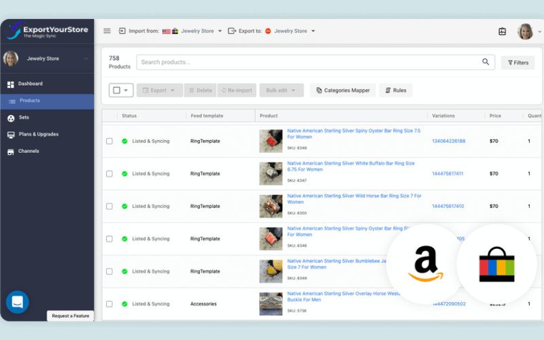The width and height of the screenshot is (544, 340).
Task: Click the Delete button
Action: click(200, 90)
